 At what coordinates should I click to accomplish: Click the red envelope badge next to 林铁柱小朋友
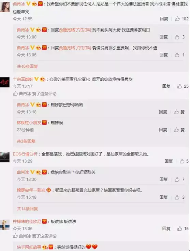click(x=44, y=122)
